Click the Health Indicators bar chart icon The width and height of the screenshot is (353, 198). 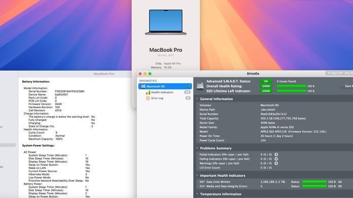(148, 92)
